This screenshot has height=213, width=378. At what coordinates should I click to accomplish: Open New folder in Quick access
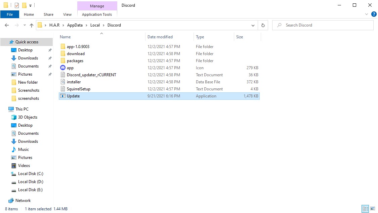(x=28, y=82)
